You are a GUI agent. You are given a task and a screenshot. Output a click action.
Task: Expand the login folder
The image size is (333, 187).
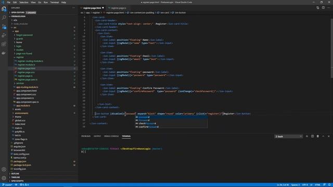19,46
